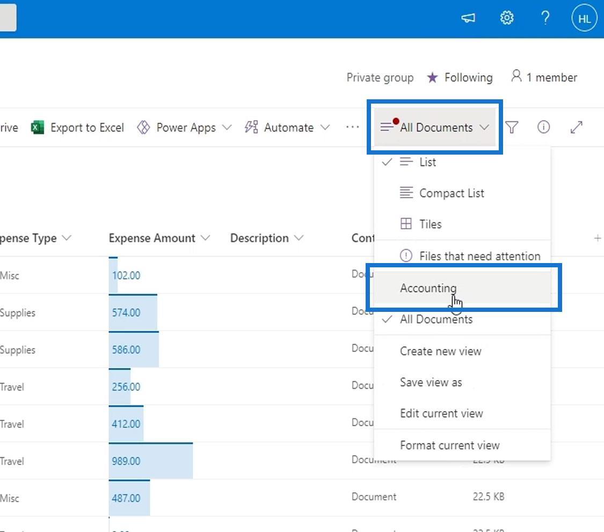Open the 1 member list
This screenshot has width=604, height=532.
(x=544, y=77)
